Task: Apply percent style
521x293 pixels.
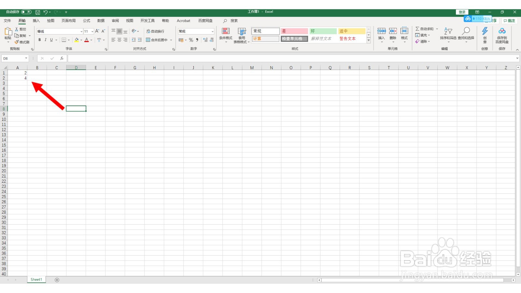Action: (x=191, y=40)
